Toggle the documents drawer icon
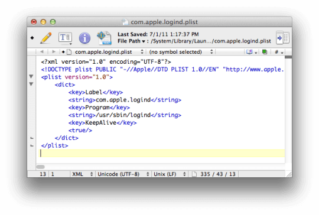 coord(282,38)
